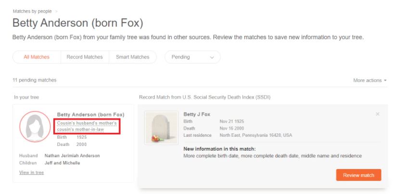Viewport: 395px width, 194px height.
Task: Click husband name Nathan Jerimiah Anderson
Action: coord(72,155)
